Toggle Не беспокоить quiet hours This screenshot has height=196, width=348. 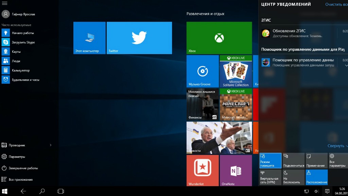[294, 177]
